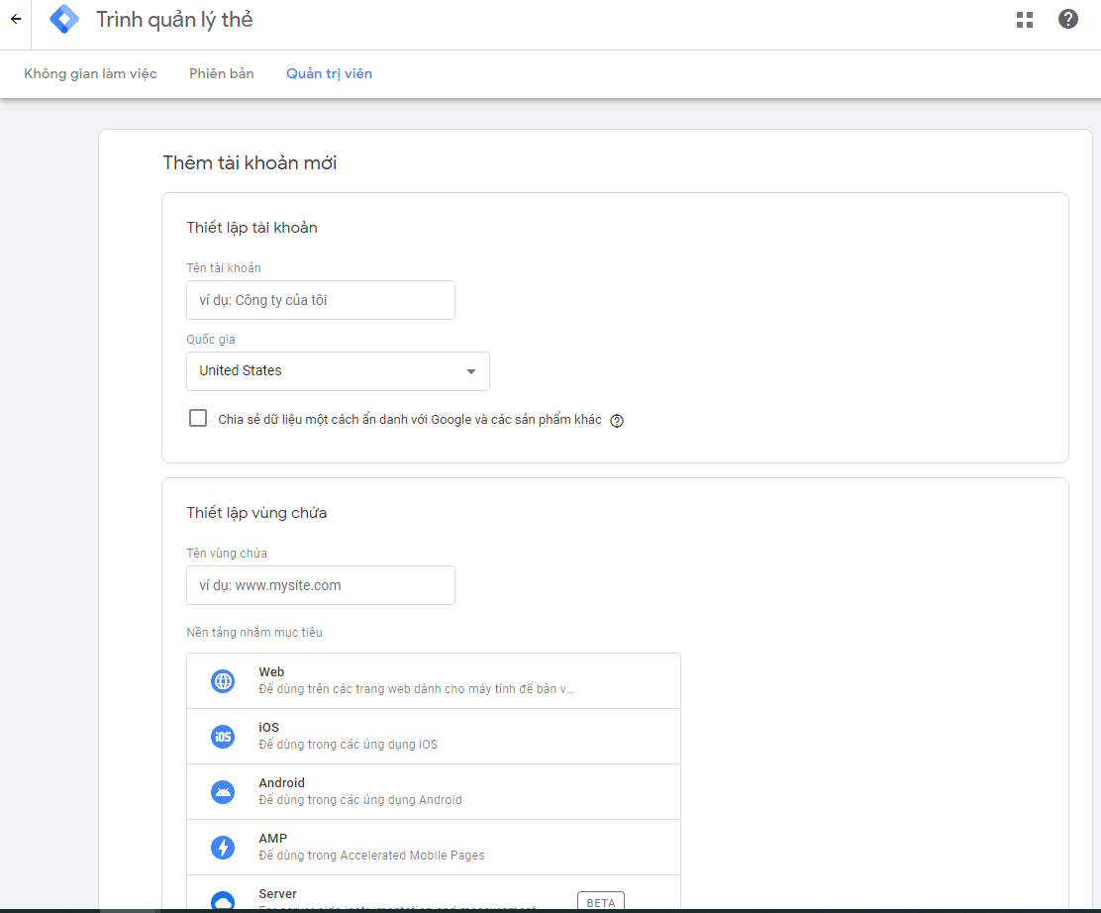Enable anonymous data sharing with Google checkbox

pos(198,418)
